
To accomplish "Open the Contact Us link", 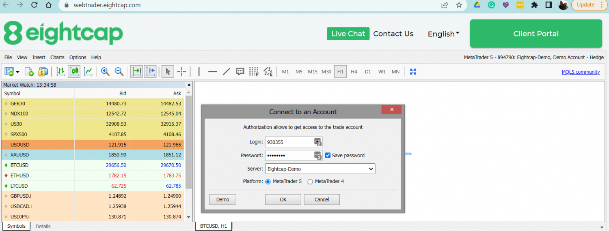I will (393, 34).
